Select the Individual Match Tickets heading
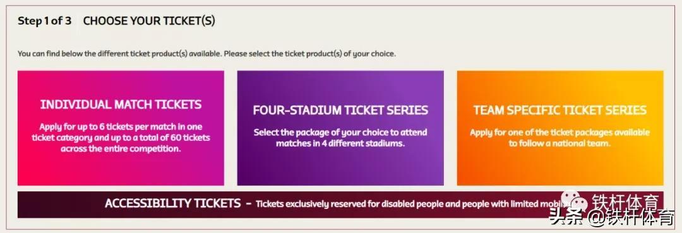 121,104
